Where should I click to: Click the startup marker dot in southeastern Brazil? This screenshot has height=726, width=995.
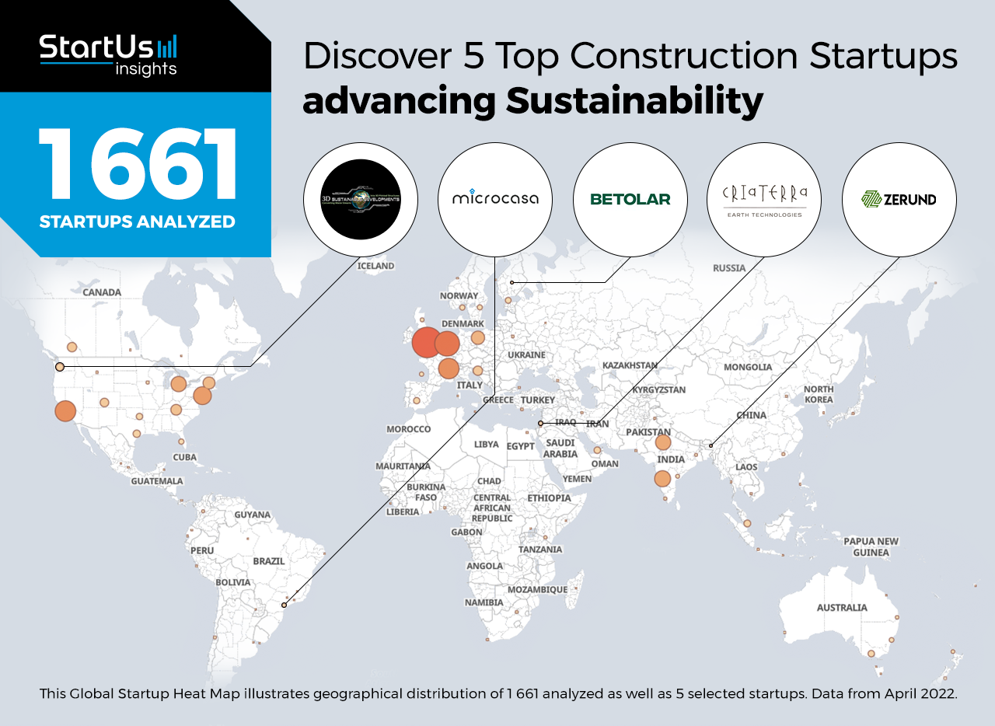coord(284,605)
